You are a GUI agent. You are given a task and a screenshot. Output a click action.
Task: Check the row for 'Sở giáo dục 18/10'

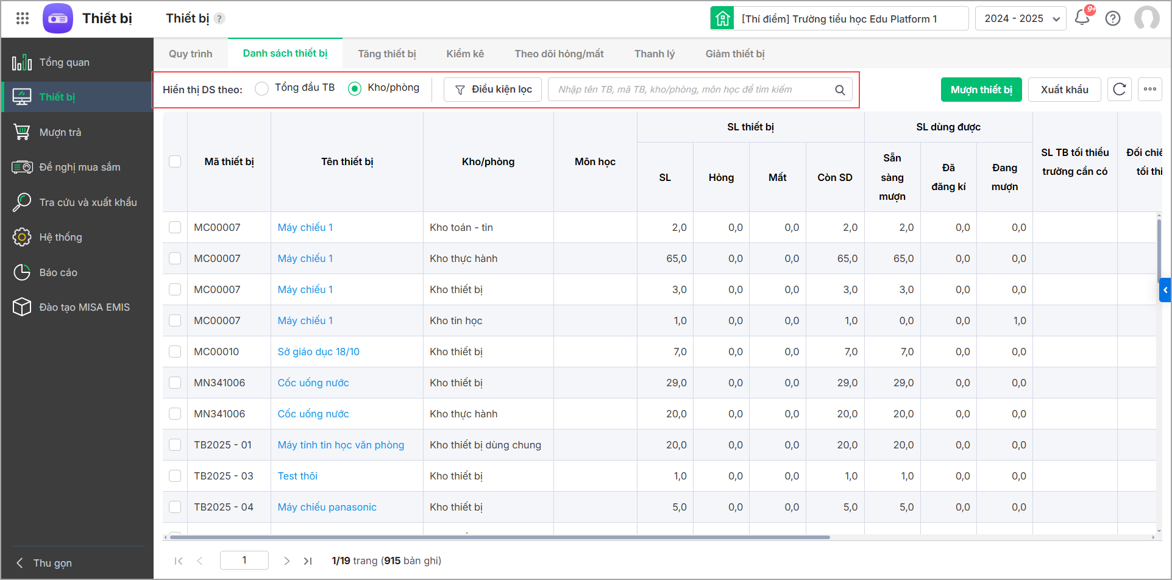pyautogui.click(x=175, y=352)
